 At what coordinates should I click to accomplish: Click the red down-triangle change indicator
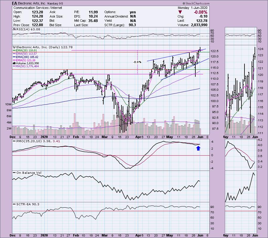pos(180,12)
